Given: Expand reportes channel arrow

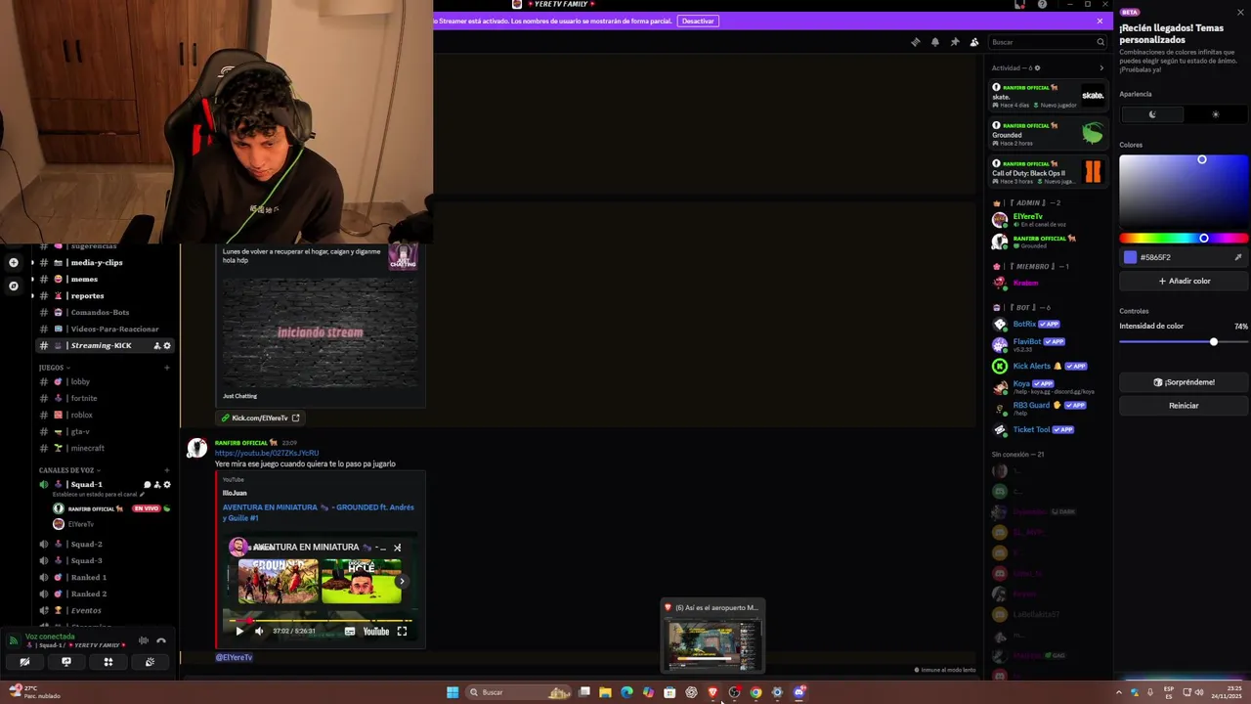Looking at the screenshot, I should [x=32, y=295].
